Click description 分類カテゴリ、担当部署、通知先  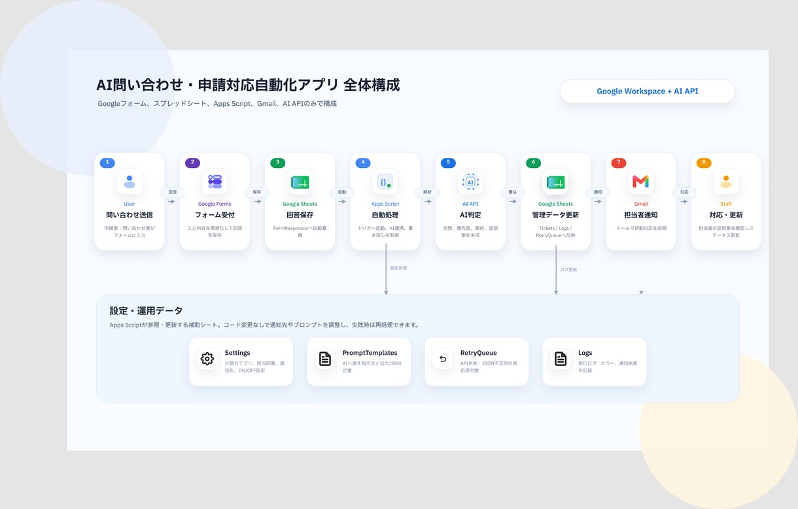[254, 367]
